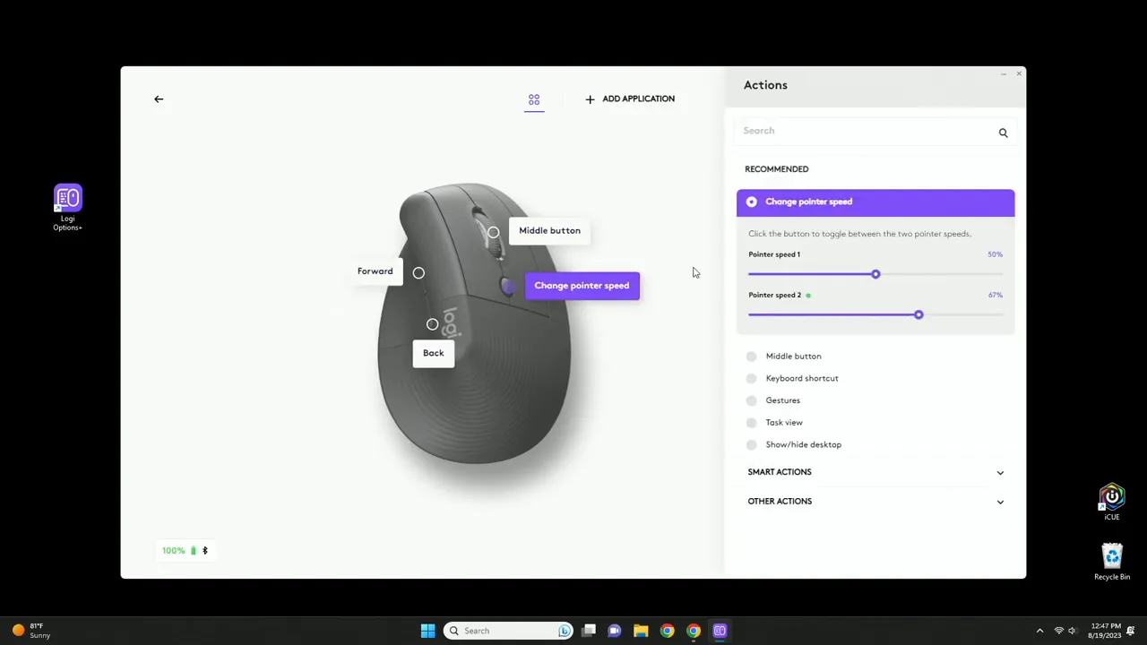Expand hidden icons in the system tray
Viewport: 1147px width, 645px height.
click(x=1039, y=630)
